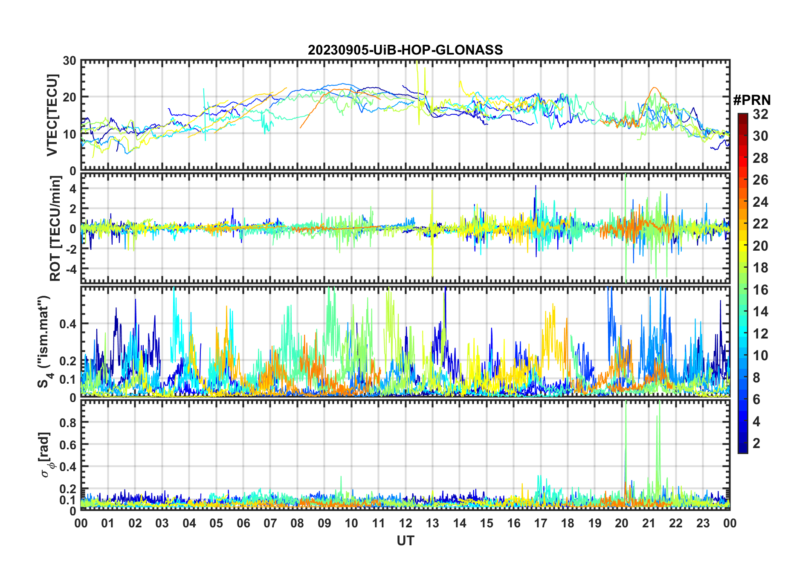Click the dark blue bottom of the colorbar
The height and width of the screenshot is (567, 811).
pyautogui.click(x=743, y=449)
